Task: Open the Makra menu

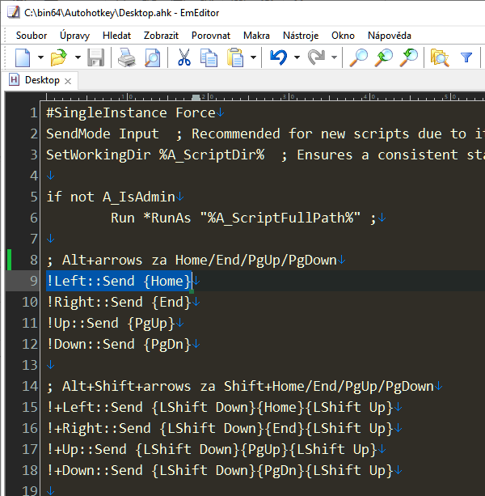Action: (256, 36)
